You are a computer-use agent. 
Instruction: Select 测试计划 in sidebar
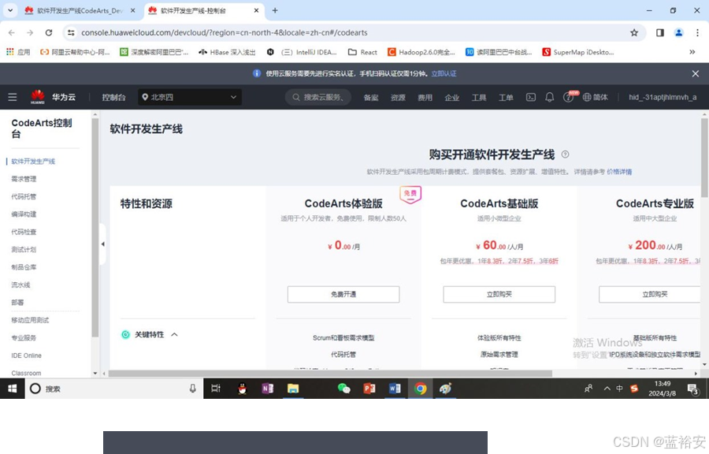pos(24,250)
